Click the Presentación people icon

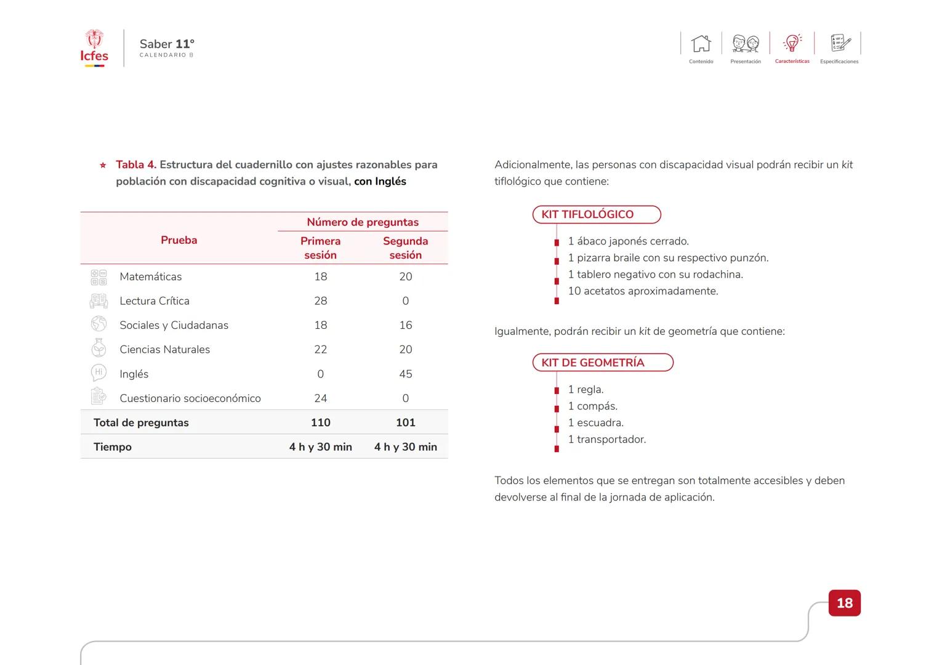pyautogui.click(x=746, y=44)
